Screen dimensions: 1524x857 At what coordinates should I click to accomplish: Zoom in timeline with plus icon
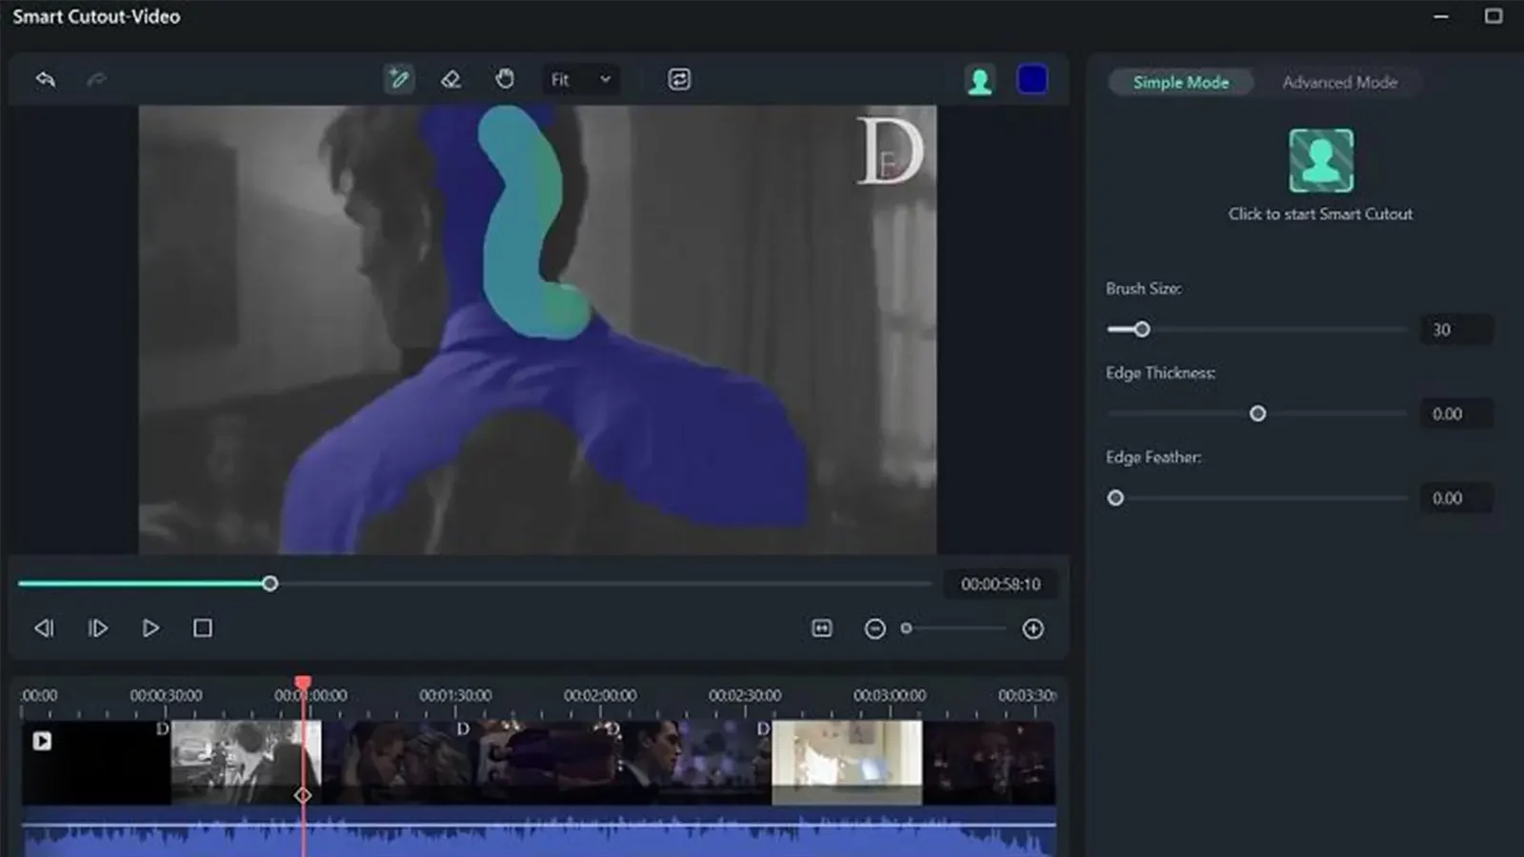pos(1033,628)
